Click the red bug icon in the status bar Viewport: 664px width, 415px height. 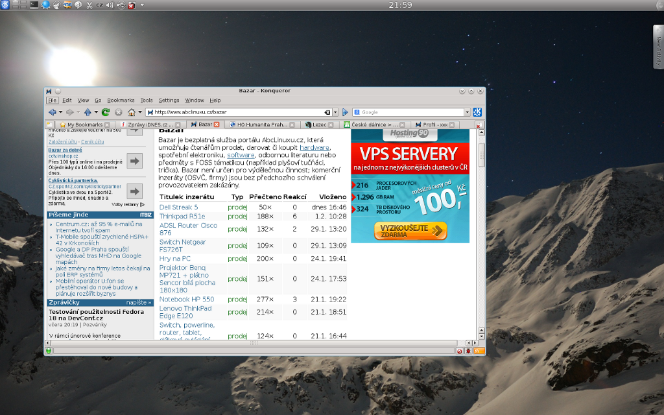tap(469, 351)
